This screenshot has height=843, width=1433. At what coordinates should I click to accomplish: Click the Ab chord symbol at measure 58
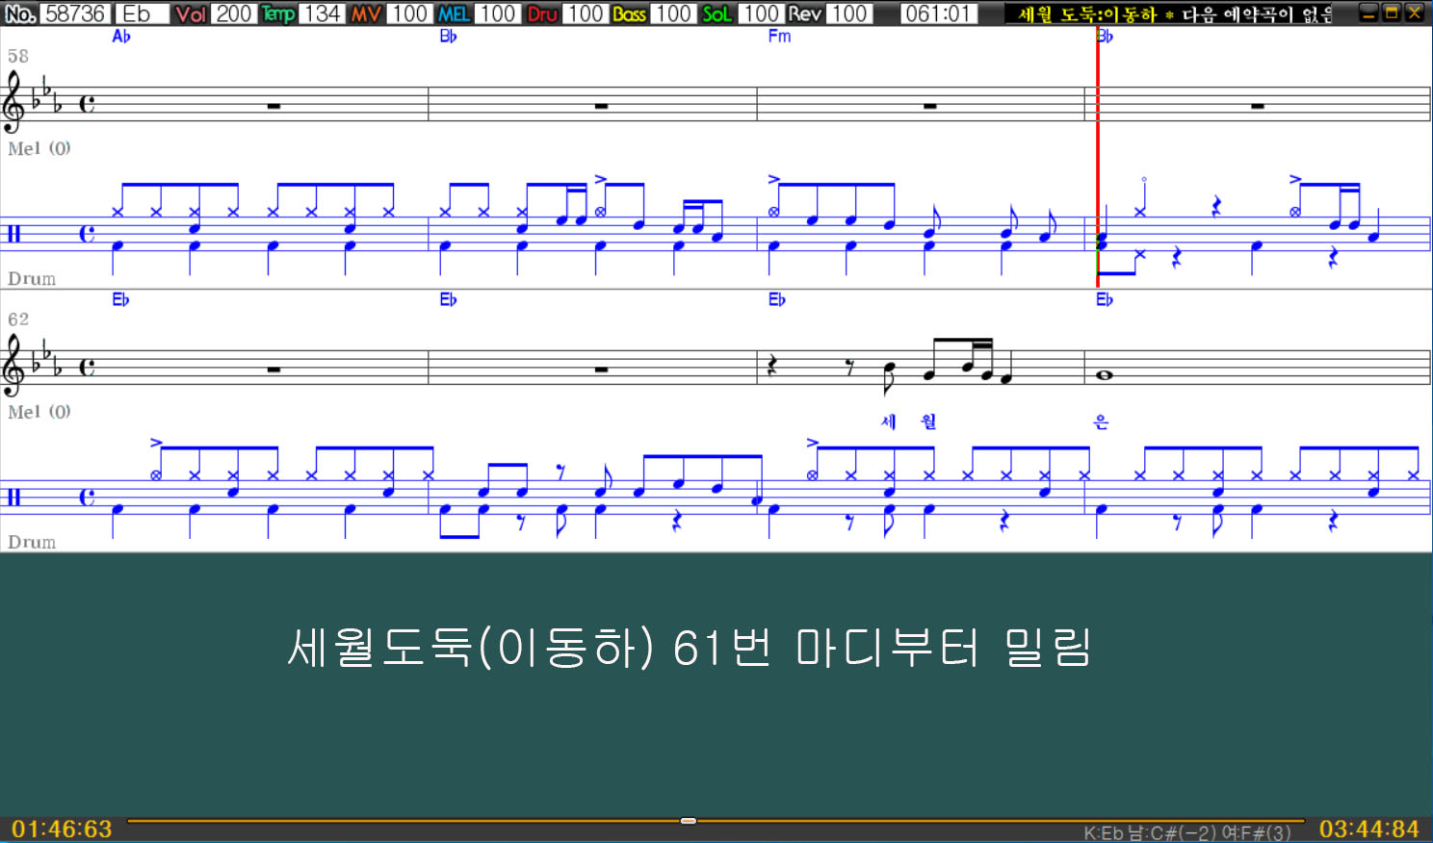[x=121, y=37]
